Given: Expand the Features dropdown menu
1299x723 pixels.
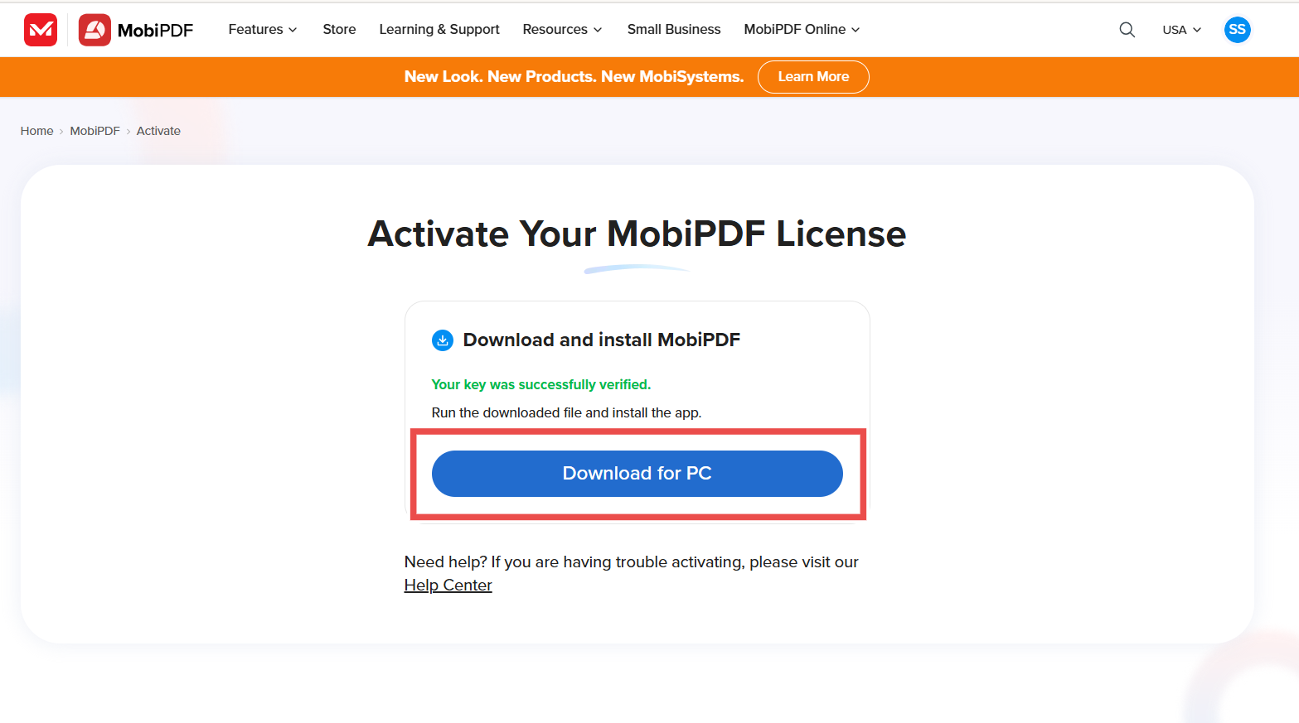Looking at the screenshot, I should tap(262, 30).
